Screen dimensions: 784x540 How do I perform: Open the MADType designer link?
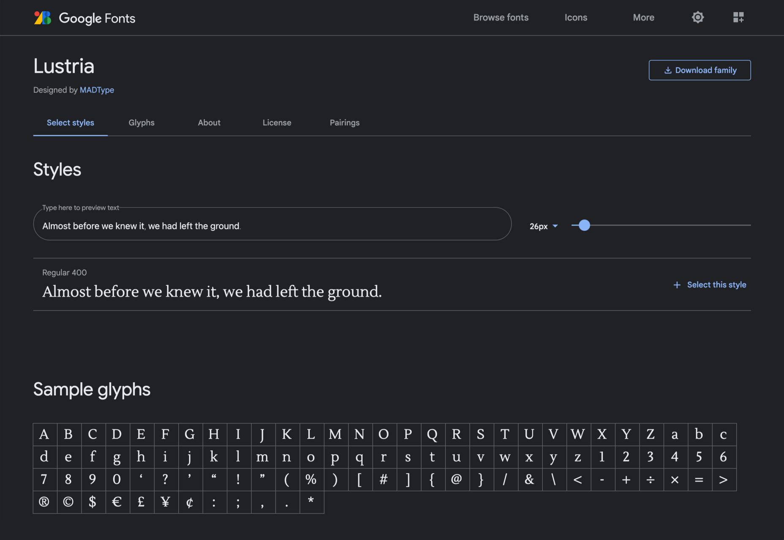[97, 90]
